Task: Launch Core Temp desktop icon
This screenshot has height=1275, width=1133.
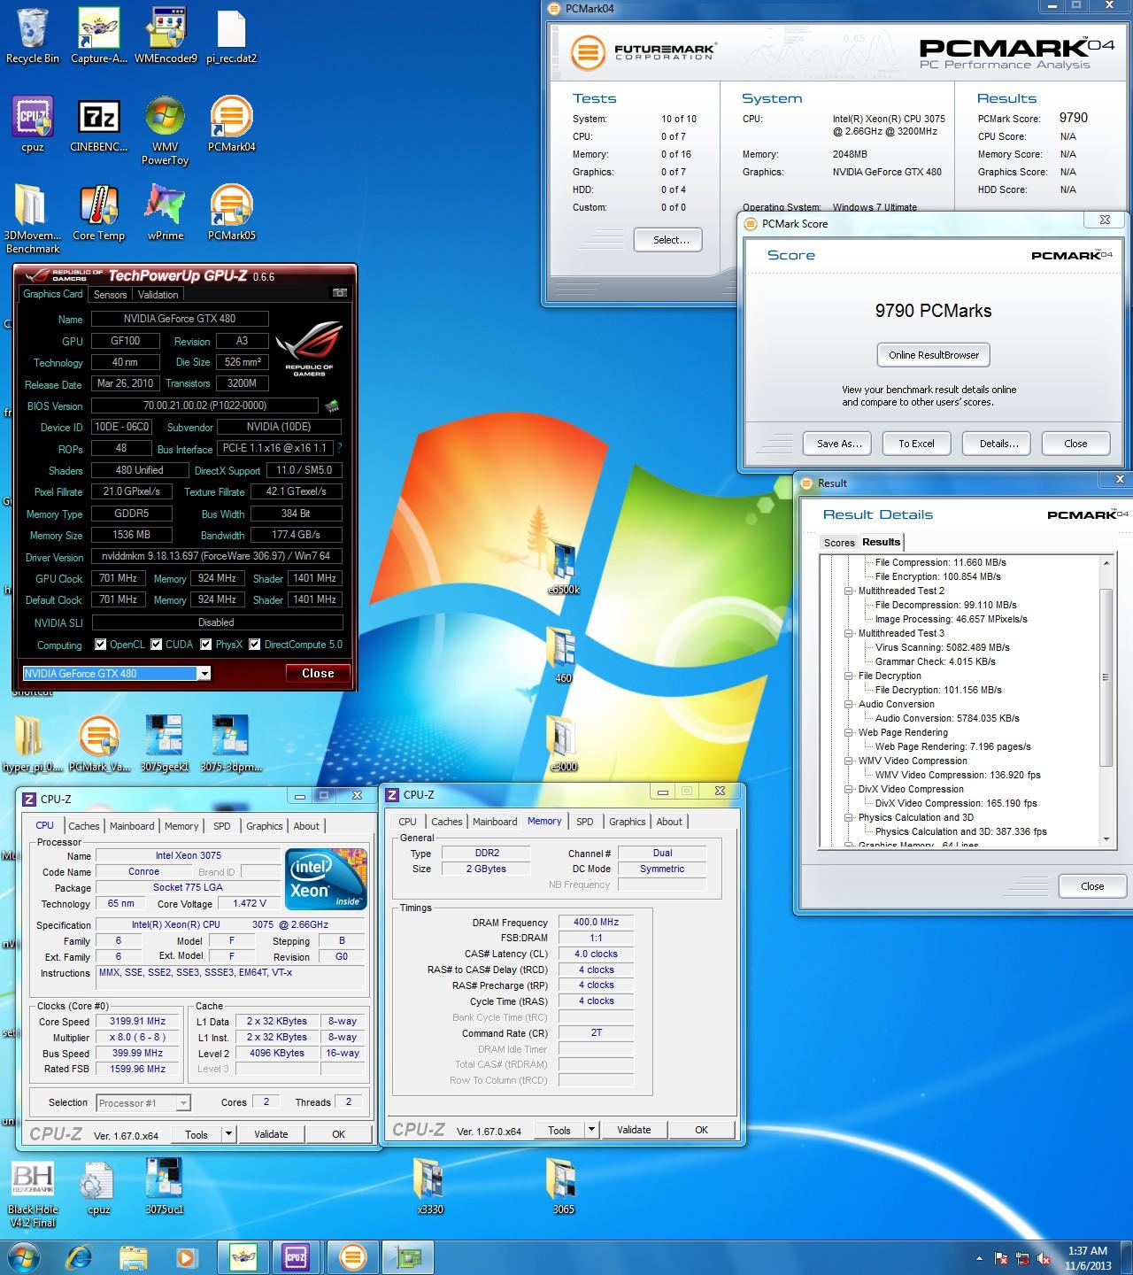Action: pos(99,212)
